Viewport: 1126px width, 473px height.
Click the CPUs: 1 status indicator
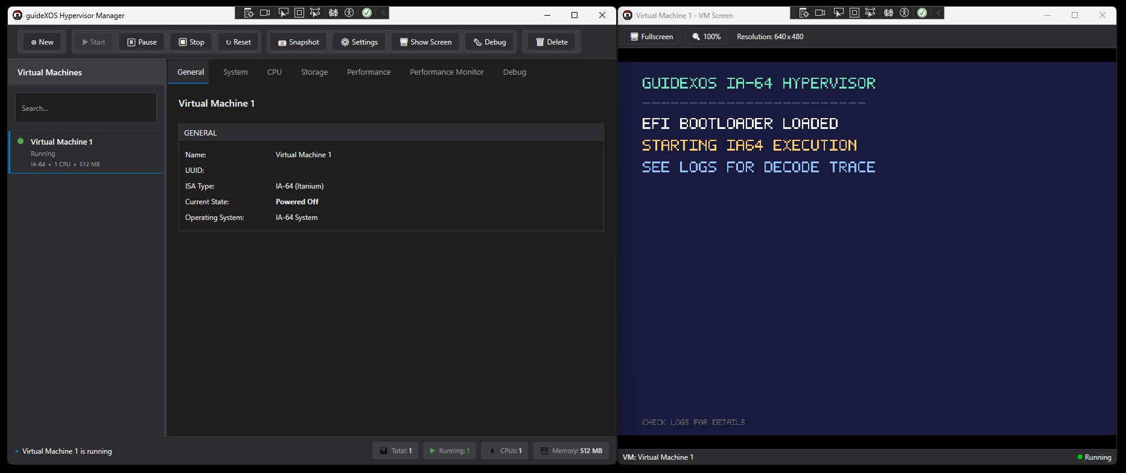click(x=505, y=451)
